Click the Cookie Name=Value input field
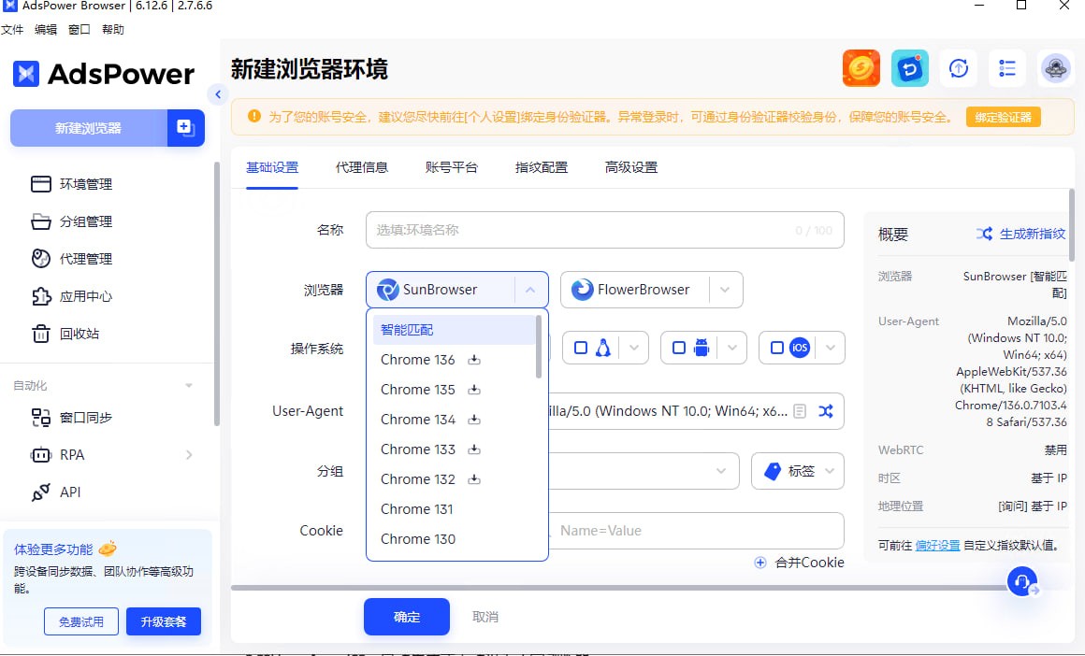1085x656 pixels. (697, 531)
